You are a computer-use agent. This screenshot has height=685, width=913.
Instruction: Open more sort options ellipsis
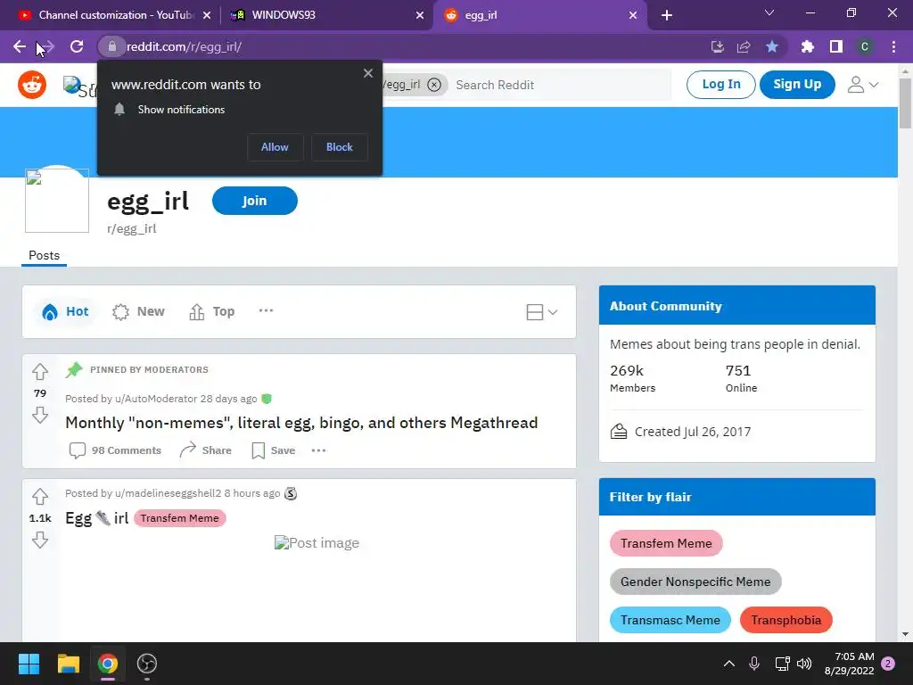click(x=266, y=310)
